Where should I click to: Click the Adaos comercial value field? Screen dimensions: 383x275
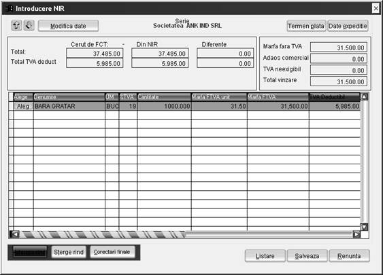(339, 59)
